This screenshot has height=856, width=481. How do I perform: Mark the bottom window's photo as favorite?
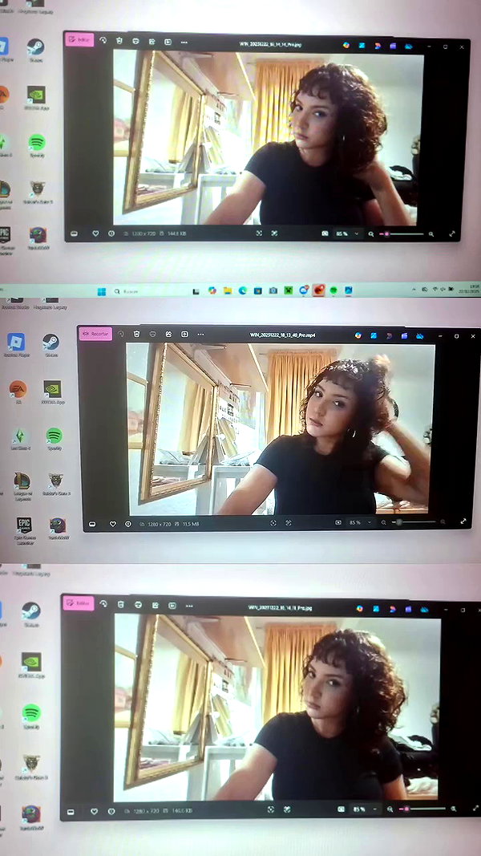pos(94,812)
